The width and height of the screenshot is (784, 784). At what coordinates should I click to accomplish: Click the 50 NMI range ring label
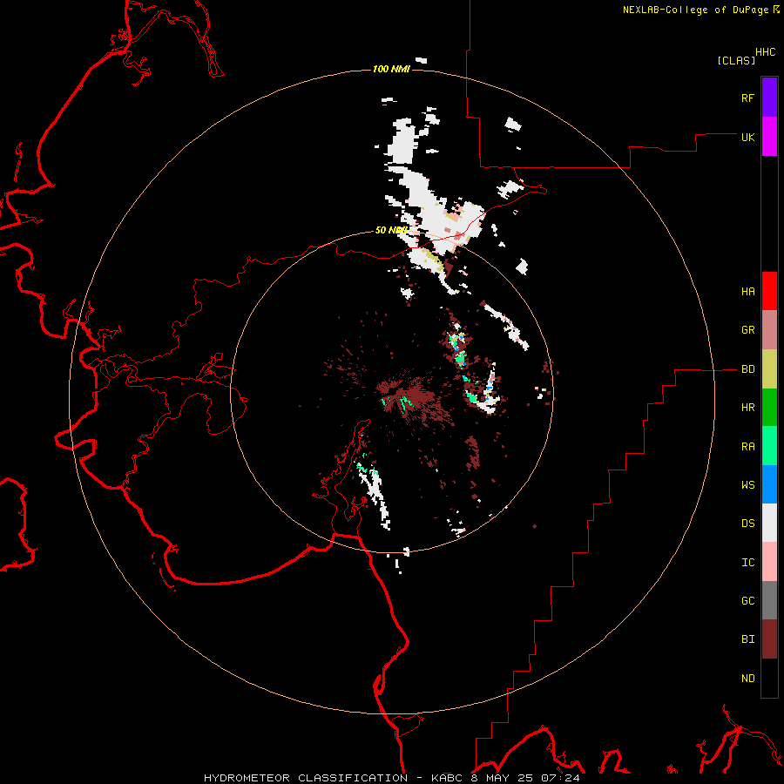[x=391, y=230]
